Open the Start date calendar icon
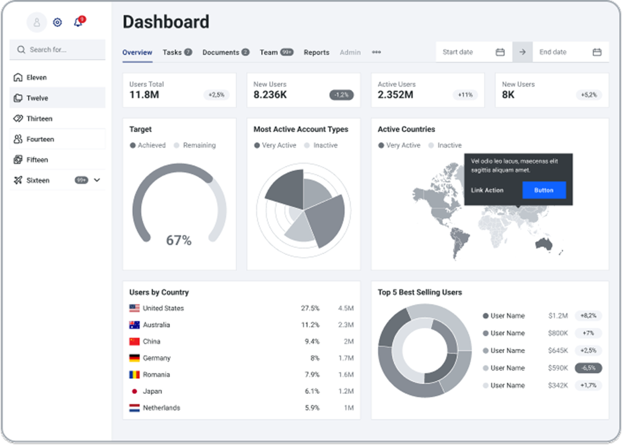Viewport: 622px width, 445px height. [x=500, y=52]
